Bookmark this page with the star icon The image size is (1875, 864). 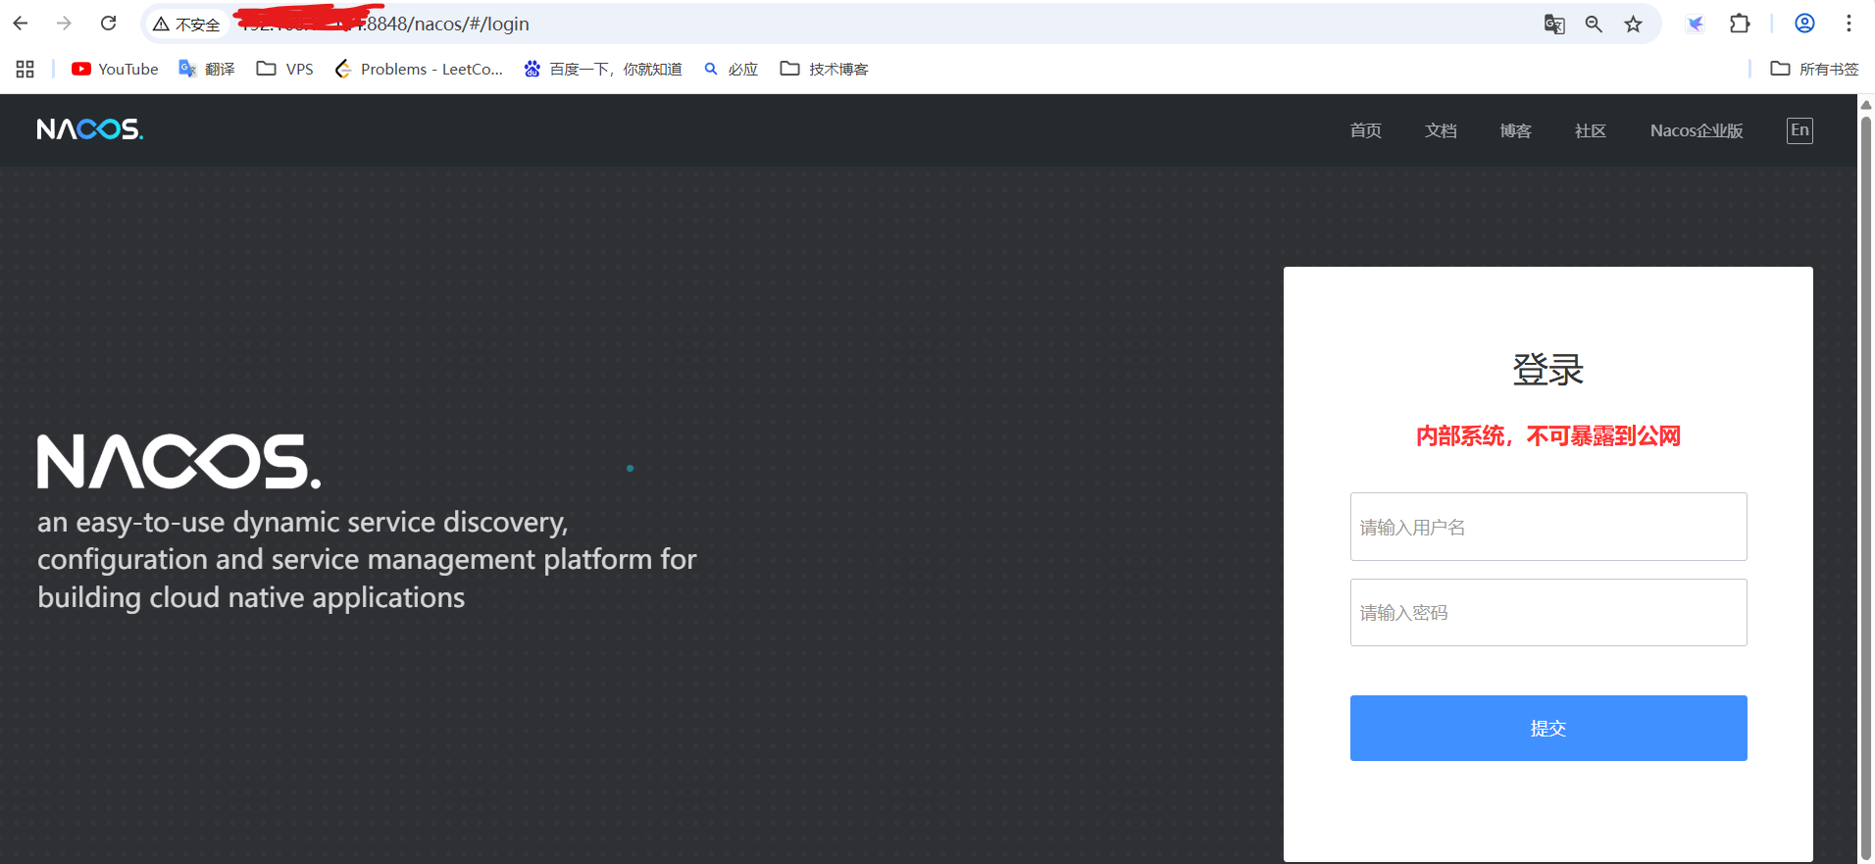[1633, 25]
